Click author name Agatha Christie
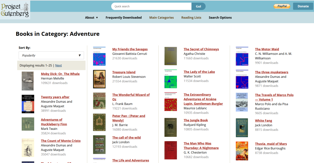 coord(194,54)
